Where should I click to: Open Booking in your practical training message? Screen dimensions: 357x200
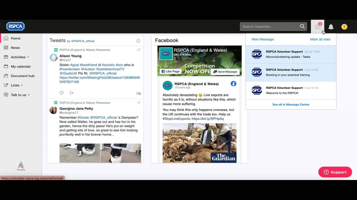[x=291, y=72]
